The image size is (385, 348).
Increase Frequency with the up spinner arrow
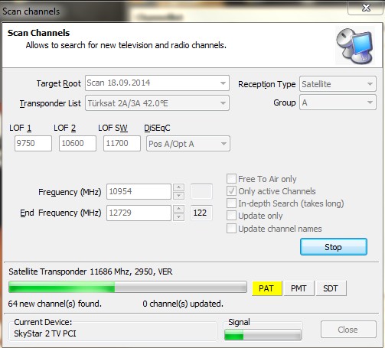[x=178, y=187]
